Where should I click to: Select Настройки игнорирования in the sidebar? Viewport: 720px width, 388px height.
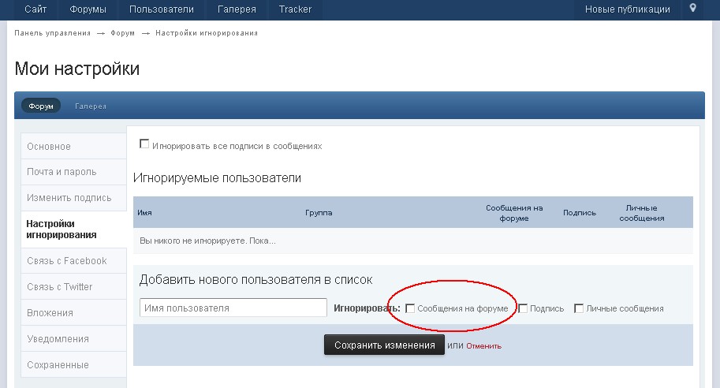[x=73, y=229]
